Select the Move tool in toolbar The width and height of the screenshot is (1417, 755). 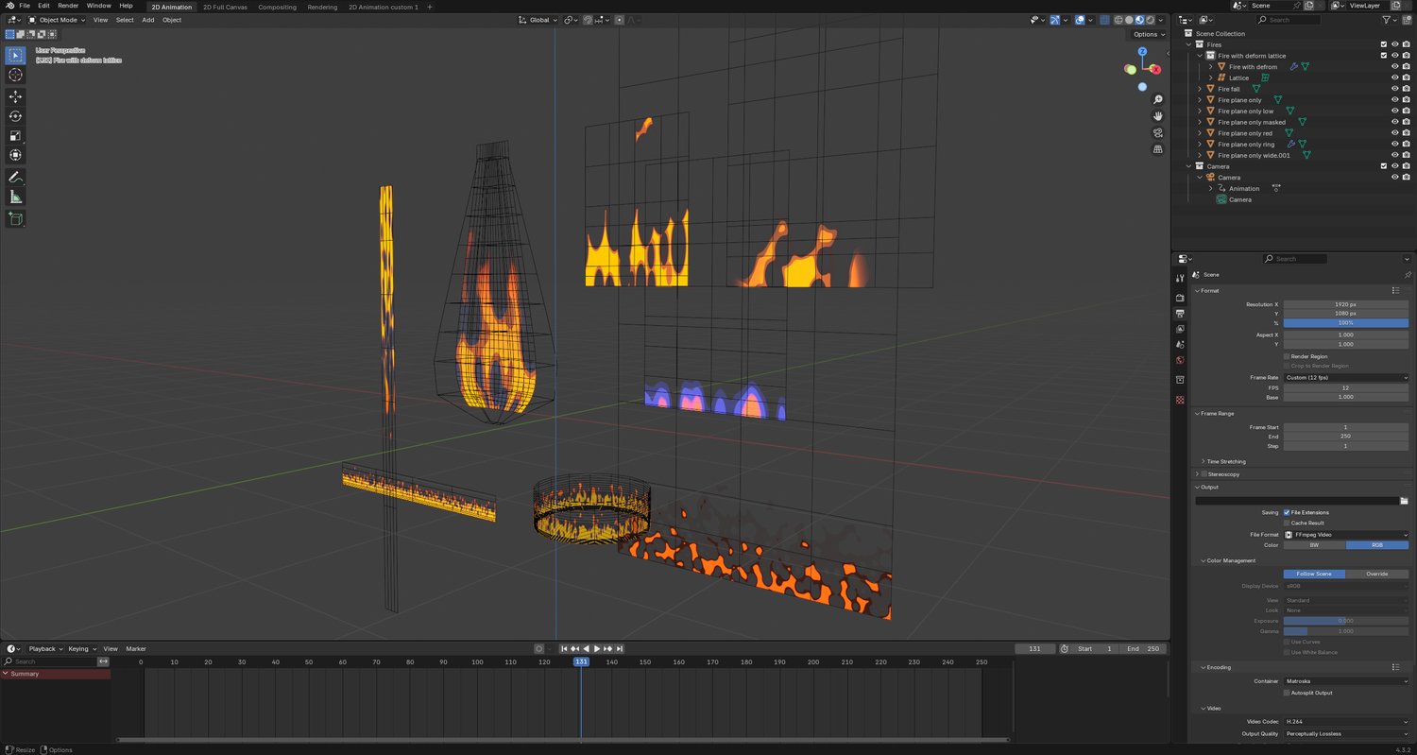tap(15, 96)
